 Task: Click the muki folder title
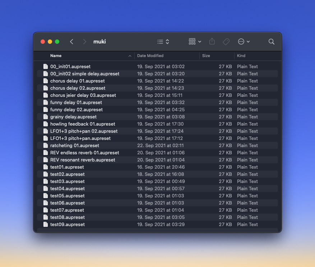click(x=99, y=42)
